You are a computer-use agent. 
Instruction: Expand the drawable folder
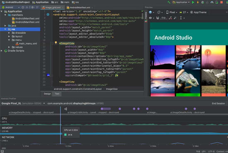(9, 33)
